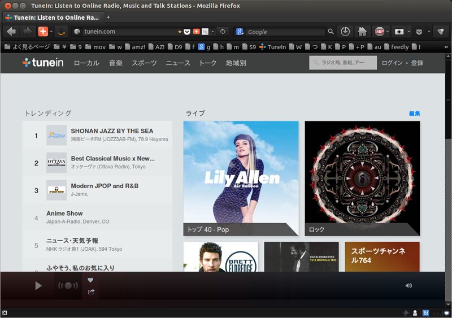Go to the Firefox home page icon
This screenshot has width=452, height=318.
pos(362,32)
